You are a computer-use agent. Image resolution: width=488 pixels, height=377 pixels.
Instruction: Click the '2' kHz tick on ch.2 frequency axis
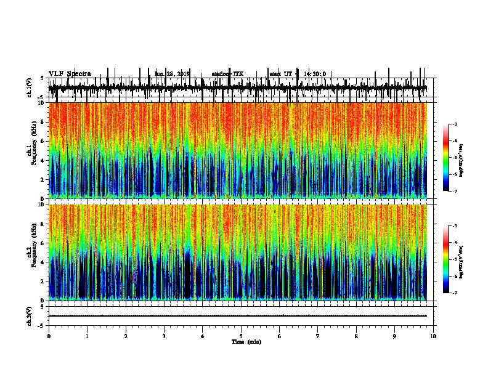coord(43,282)
